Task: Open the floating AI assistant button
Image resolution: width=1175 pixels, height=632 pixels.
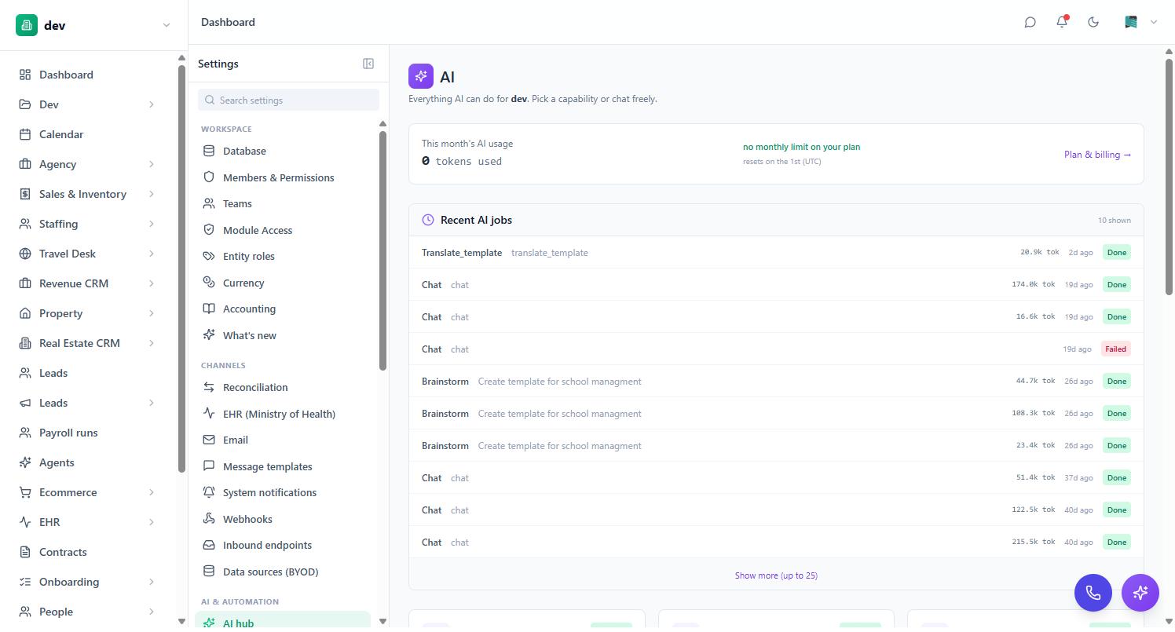Action: (x=1140, y=592)
